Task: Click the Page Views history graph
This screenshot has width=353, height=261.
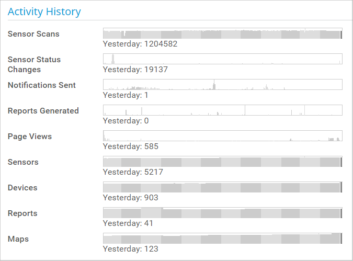Action: [222, 135]
